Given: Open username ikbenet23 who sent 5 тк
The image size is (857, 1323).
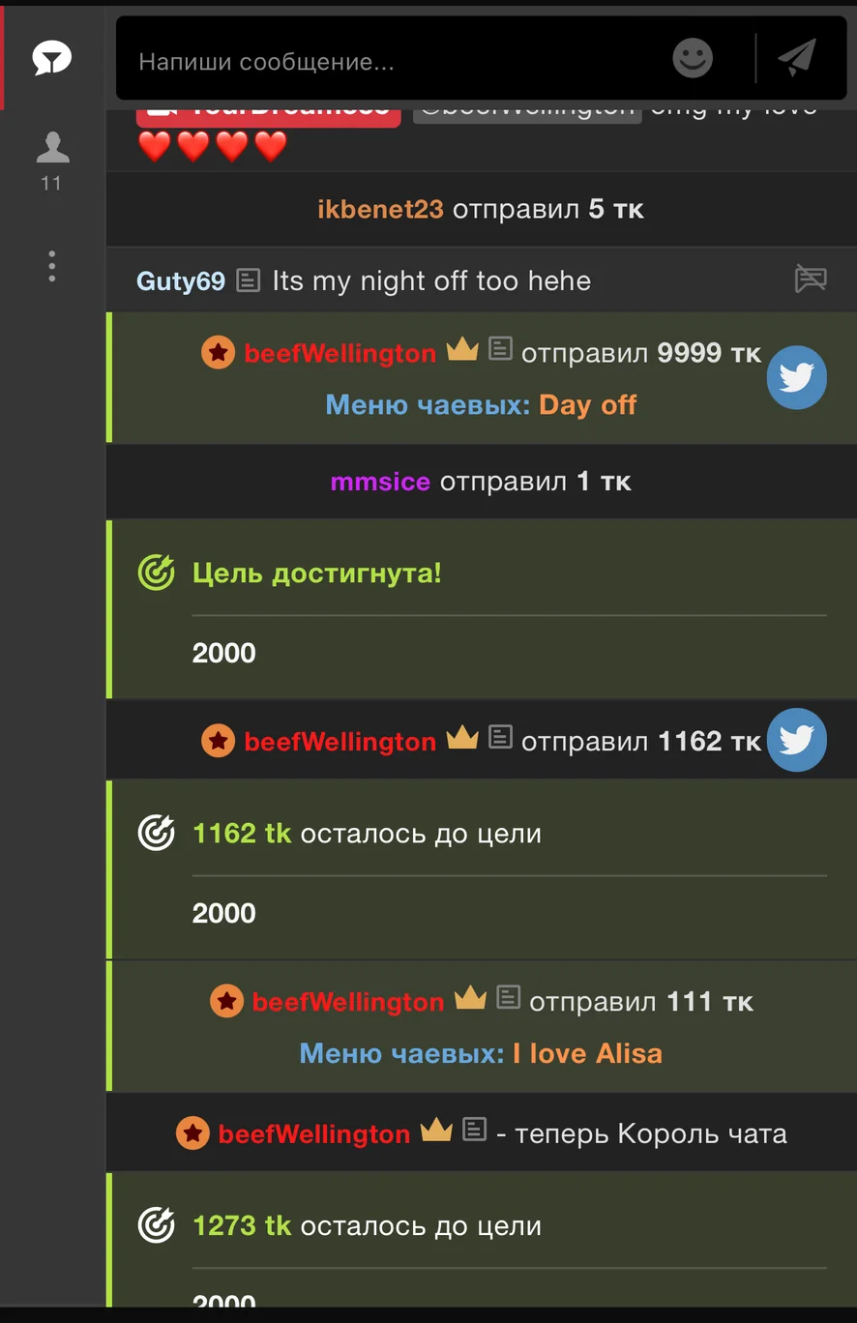Looking at the screenshot, I should pos(380,209).
